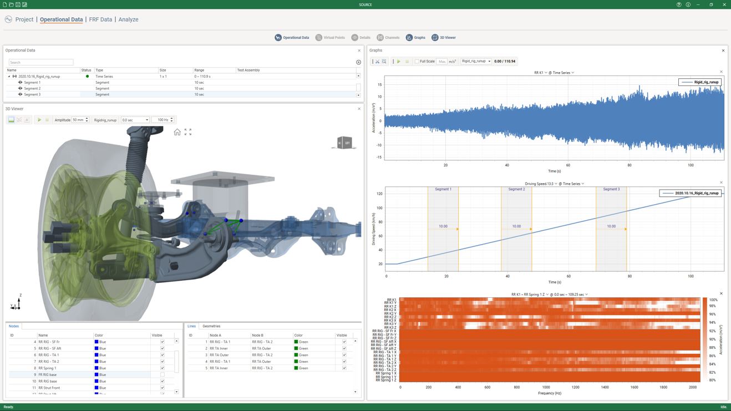Click the Virtual Points toolbar icon
This screenshot has height=411, width=731.
click(x=319, y=38)
